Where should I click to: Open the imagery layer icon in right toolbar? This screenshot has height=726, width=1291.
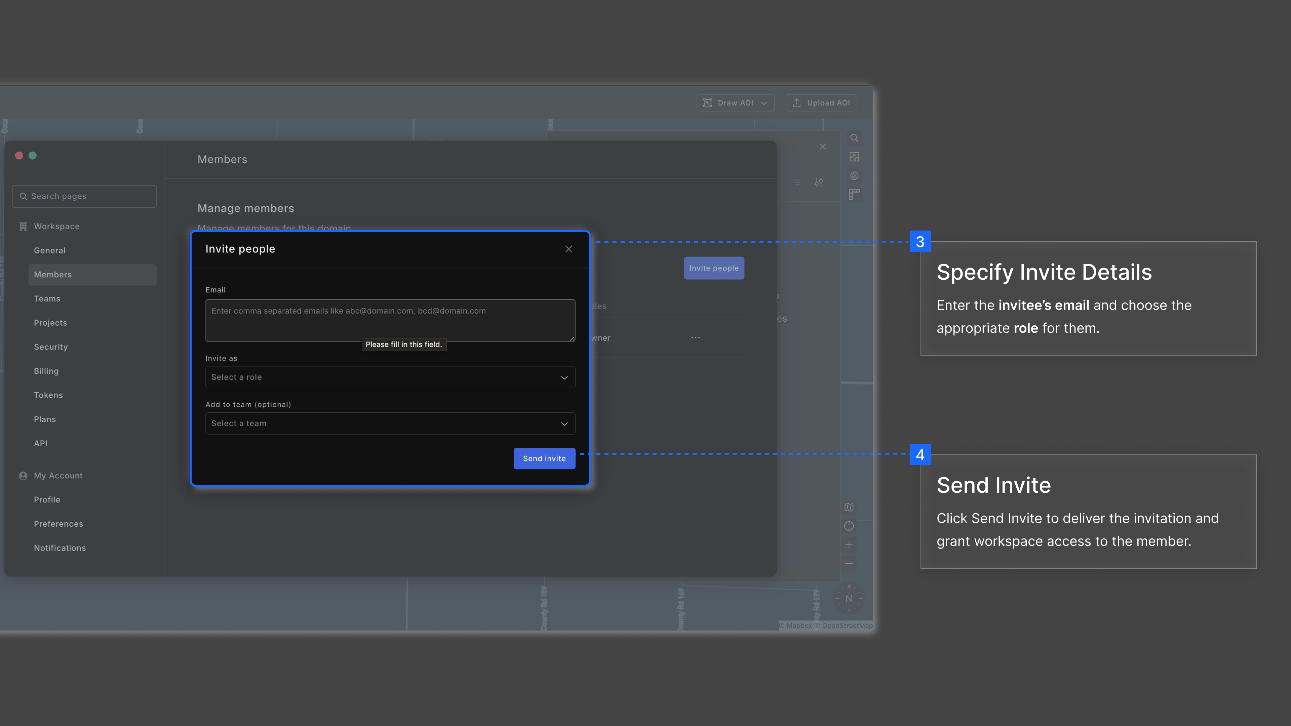(x=855, y=157)
